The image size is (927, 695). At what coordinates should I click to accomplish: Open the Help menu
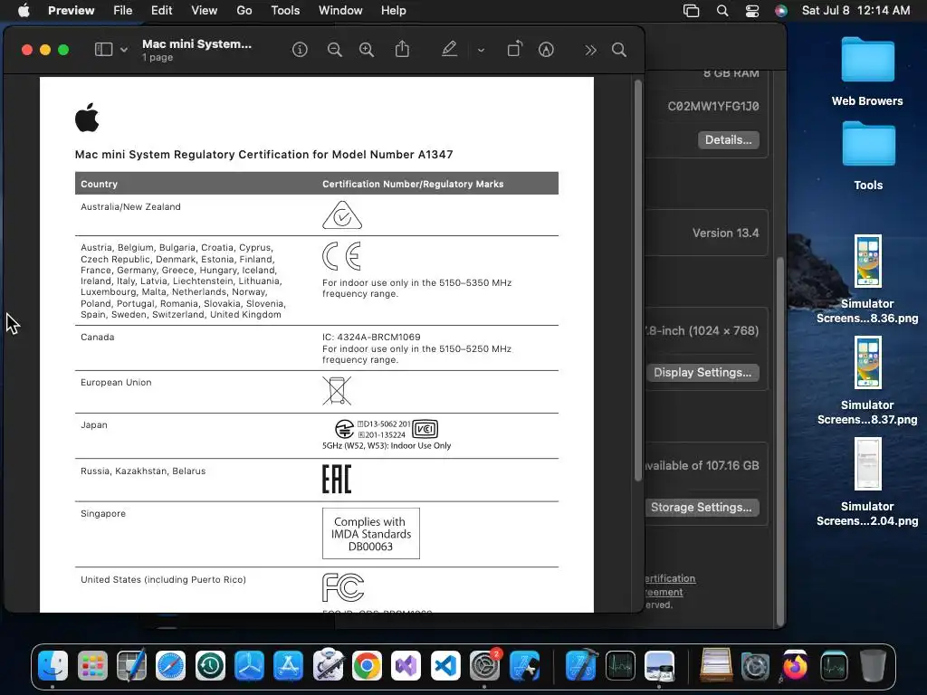point(393,10)
